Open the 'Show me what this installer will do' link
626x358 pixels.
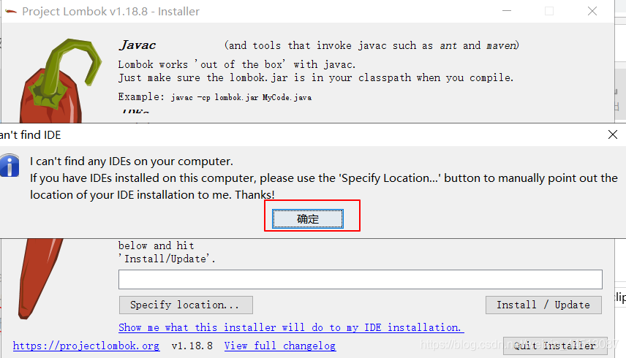[x=291, y=327]
